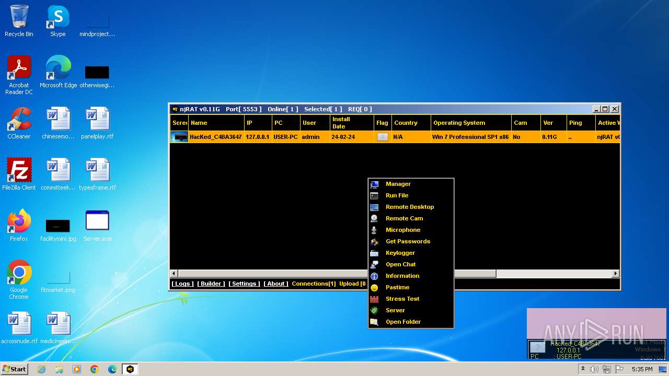Select the CCleaner desktop shortcut
Viewport: 669px width, 376px height.
(x=19, y=123)
